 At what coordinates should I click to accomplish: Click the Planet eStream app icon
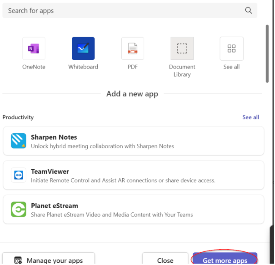(19, 209)
